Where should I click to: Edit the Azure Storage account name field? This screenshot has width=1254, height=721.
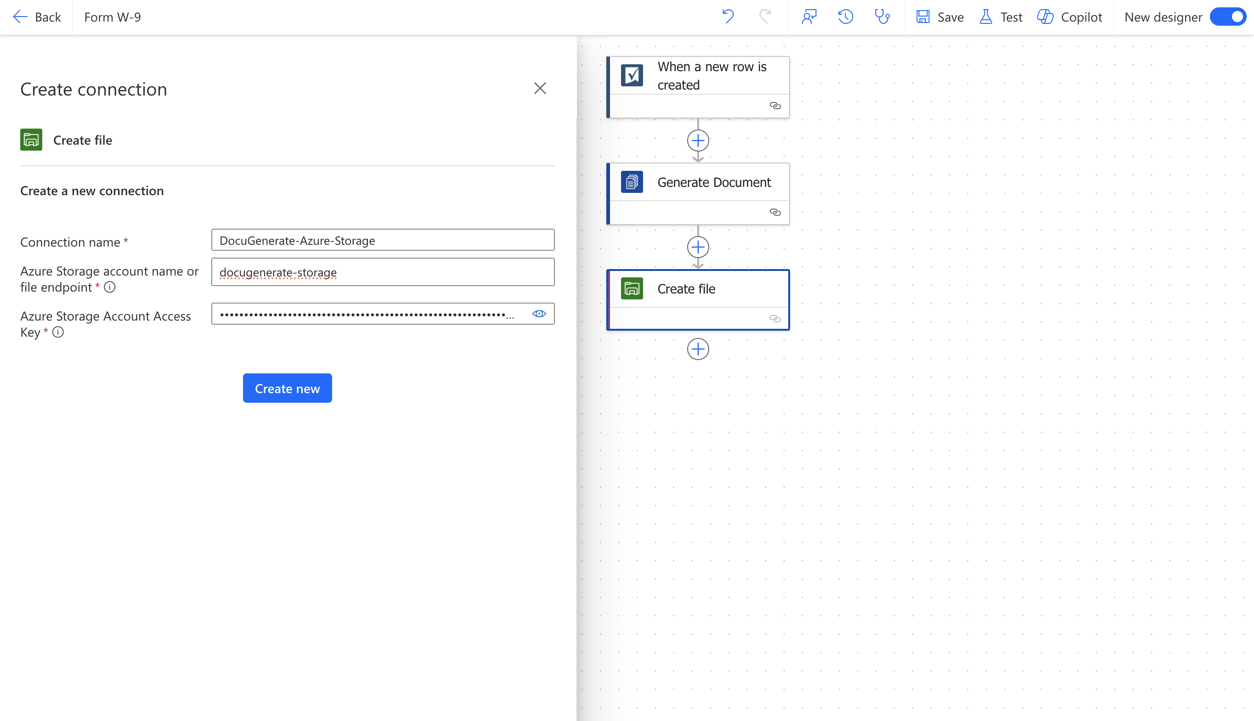click(382, 272)
